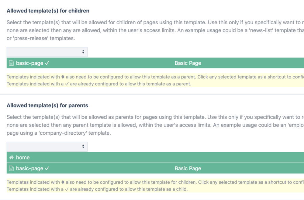Click 'Basic Page' title in parents row
304x200 pixels.
[x=188, y=168]
